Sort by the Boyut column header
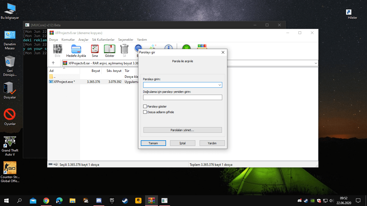This screenshot has height=206, width=367. point(91,71)
